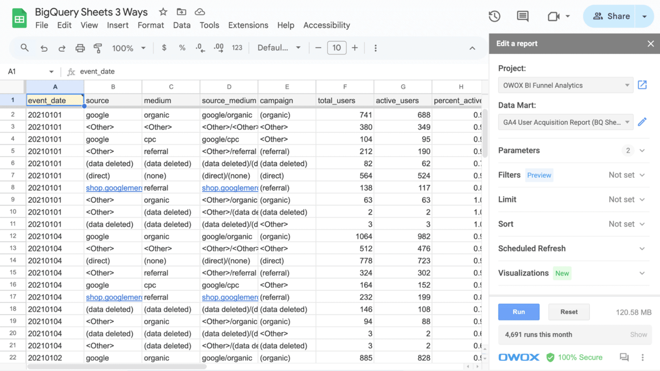The height and width of the screenshot is (371, 660).
Task: Format cells as currency
Action: point(164,48)
